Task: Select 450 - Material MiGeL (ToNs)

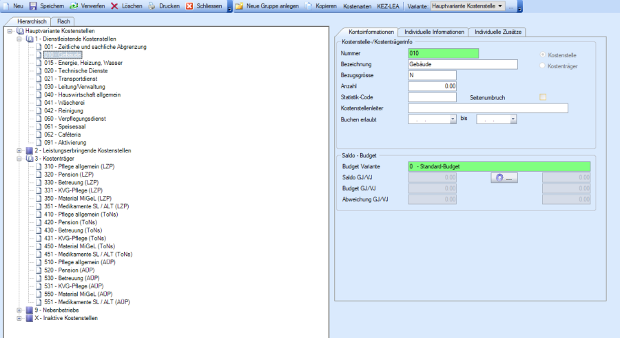Action: pyautogui.click(x=79, y=246)
